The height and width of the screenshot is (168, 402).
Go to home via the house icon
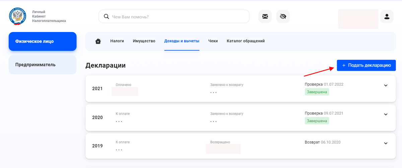click(98, 41)
